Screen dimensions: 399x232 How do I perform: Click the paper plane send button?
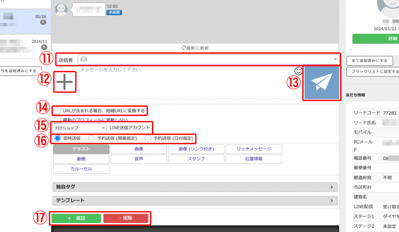tap(321, 83)
